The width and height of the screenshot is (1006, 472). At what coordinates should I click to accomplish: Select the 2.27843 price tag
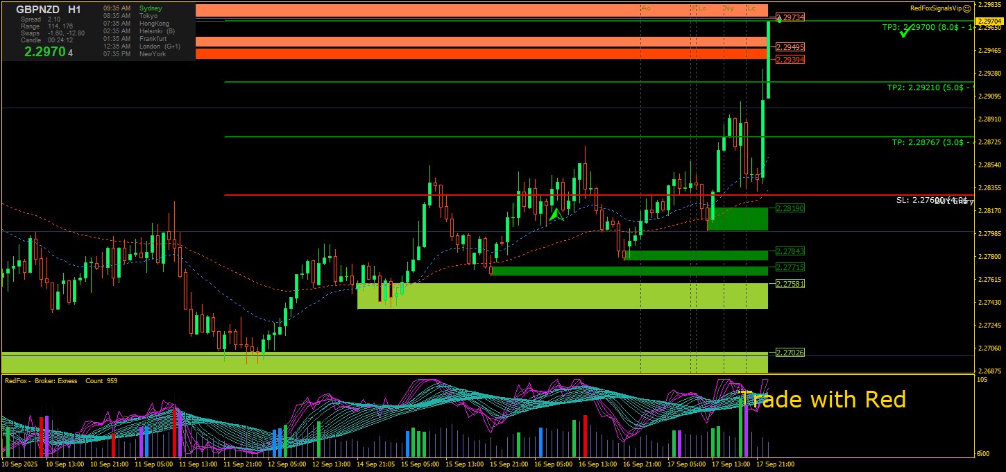tap(790, 251)
